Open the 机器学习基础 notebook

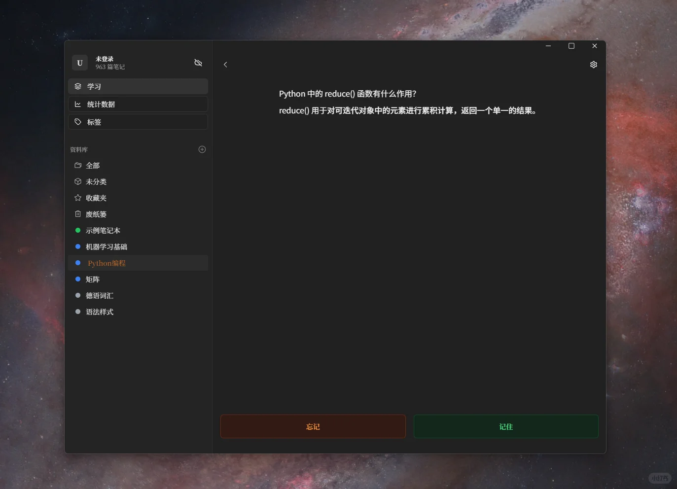point(107,246)
